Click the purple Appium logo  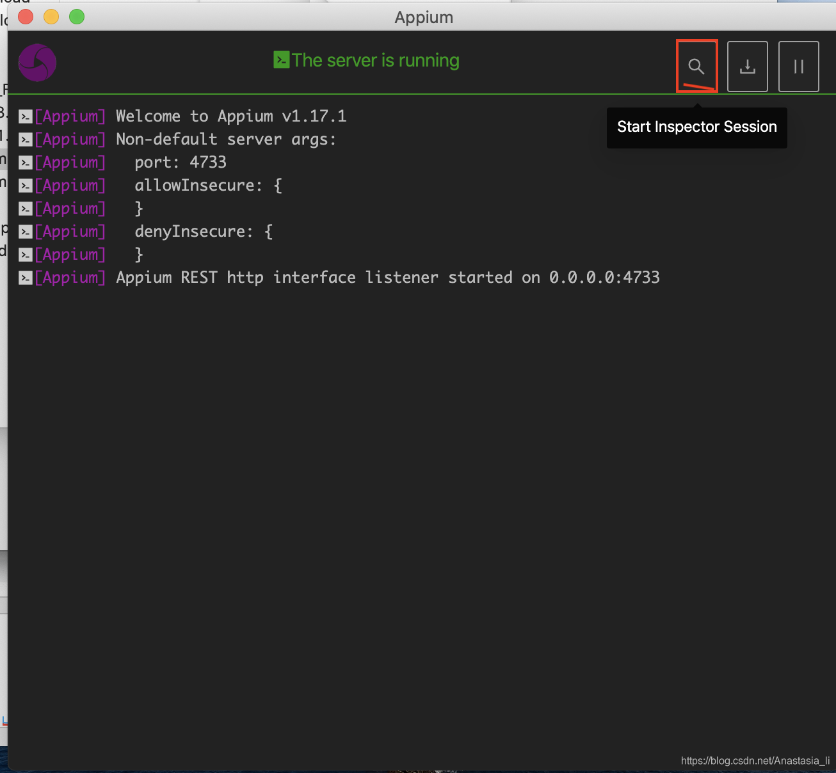coord(37,63)
